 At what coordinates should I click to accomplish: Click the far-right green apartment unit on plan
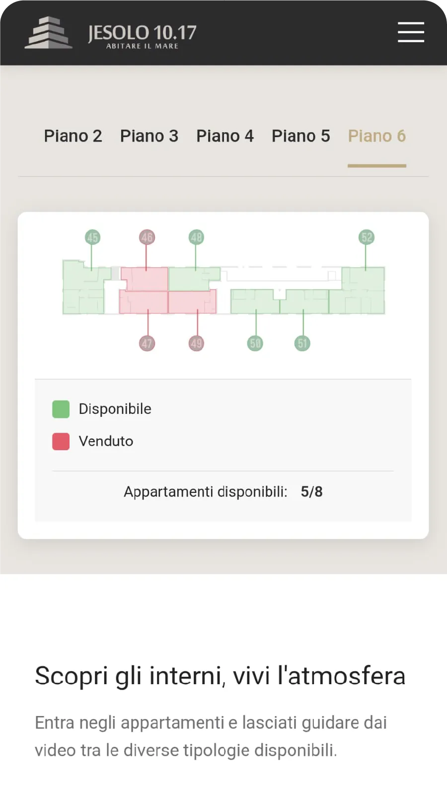357,291
